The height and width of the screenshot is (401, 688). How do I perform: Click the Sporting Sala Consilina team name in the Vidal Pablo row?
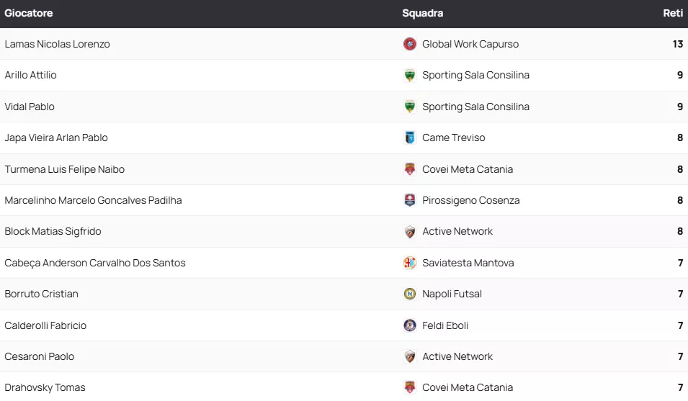point(475,107)
